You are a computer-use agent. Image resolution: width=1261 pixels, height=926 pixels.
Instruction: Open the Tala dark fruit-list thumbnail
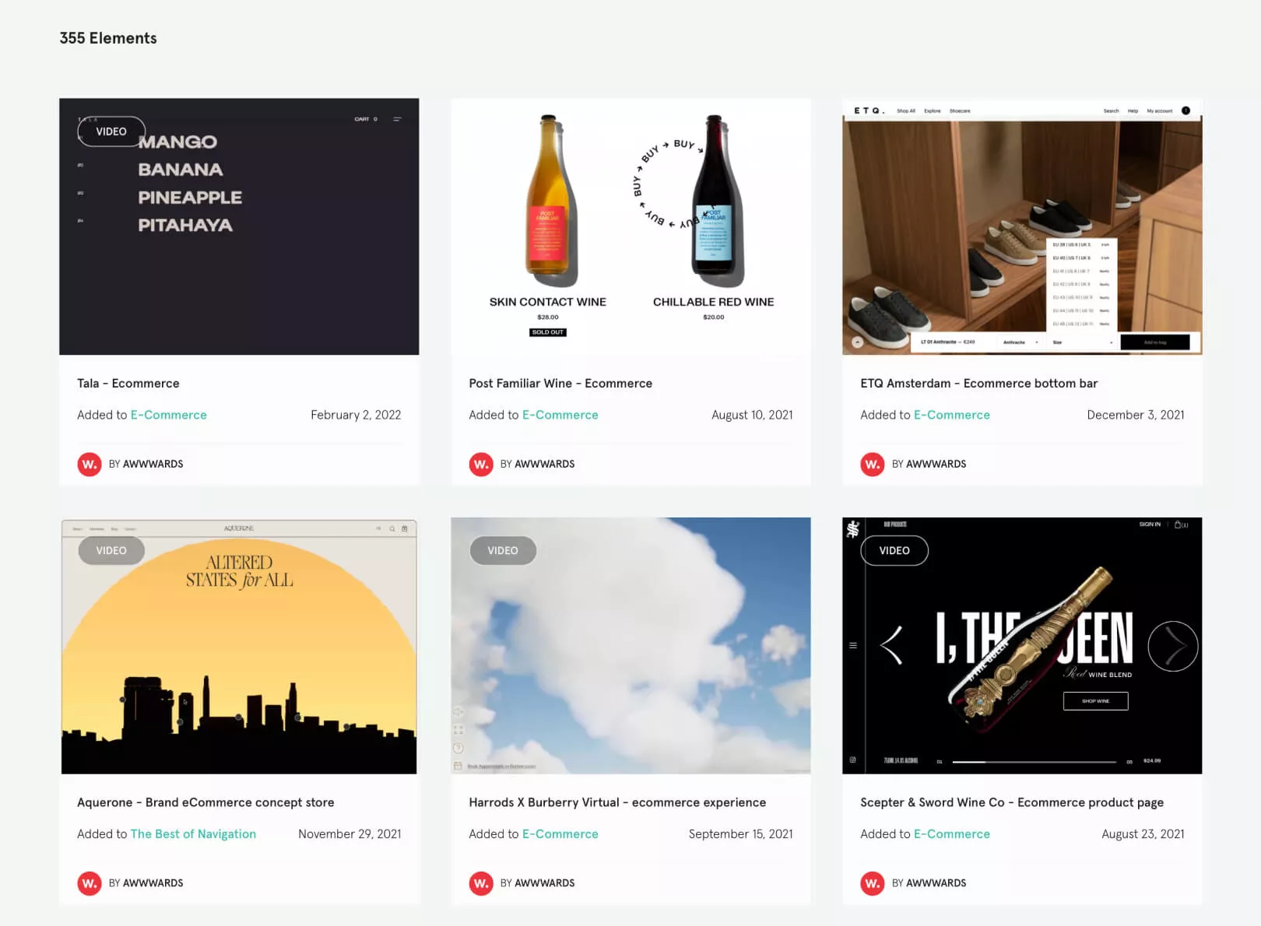point(239,226)
